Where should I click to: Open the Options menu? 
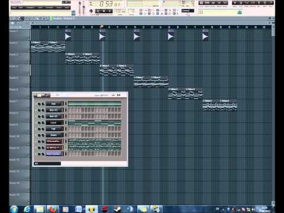(x=50, y=8)
